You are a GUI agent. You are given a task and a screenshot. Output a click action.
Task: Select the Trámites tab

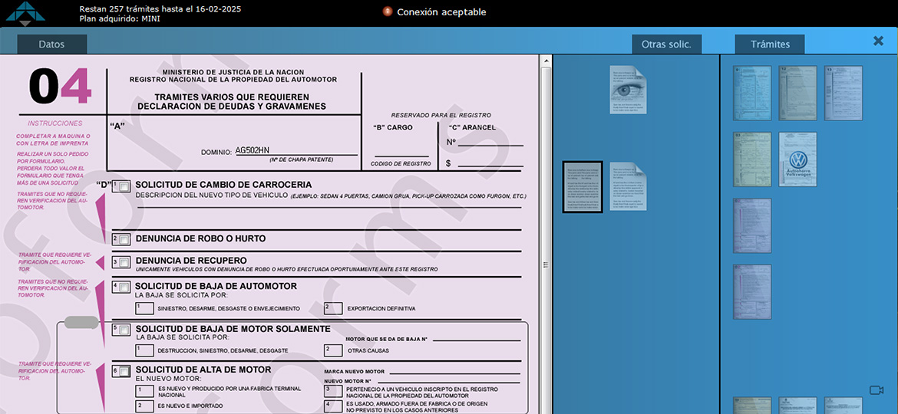pyautogui.click(x=770, y=44)
